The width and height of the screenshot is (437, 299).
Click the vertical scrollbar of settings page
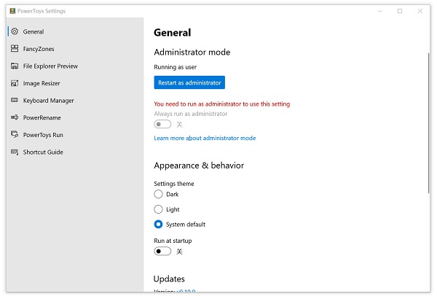[x=429, y=123]
